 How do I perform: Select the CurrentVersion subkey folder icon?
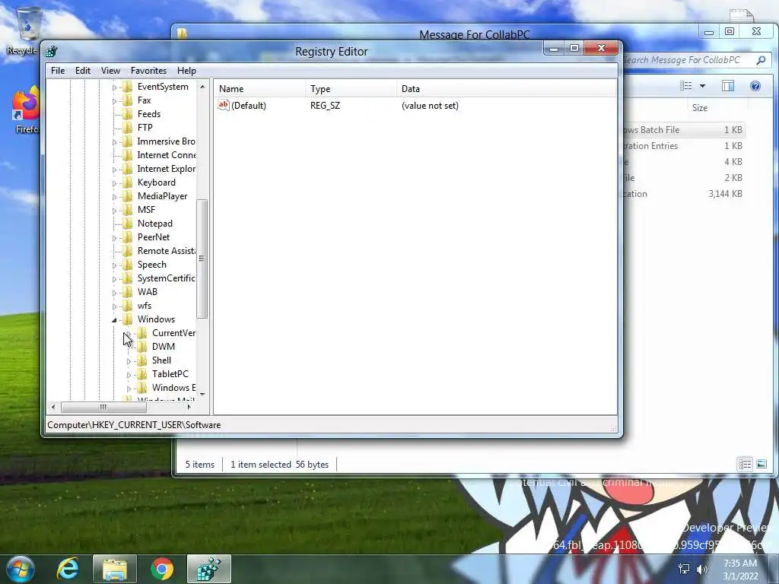click(x=142, y=333)
